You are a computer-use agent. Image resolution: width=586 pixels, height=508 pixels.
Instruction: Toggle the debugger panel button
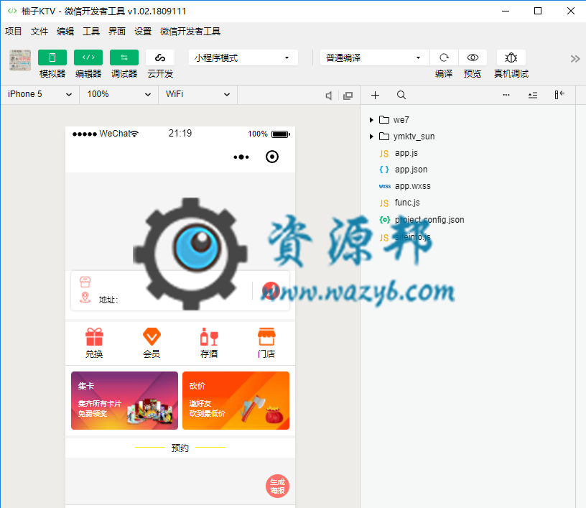pos(124,57)
